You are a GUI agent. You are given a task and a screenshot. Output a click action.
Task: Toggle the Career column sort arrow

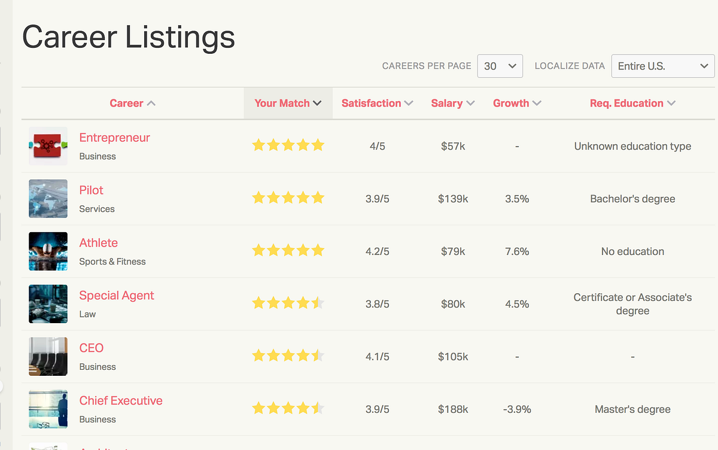(x=151, y=104)
